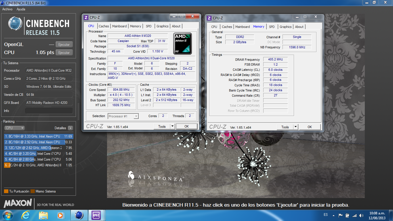
Task: Click the AMD Athlon II processor logo
Action: pos(183,44)
